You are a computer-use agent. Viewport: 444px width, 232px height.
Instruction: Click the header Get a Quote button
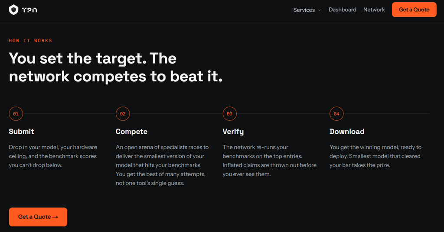(x=414, y=10)
